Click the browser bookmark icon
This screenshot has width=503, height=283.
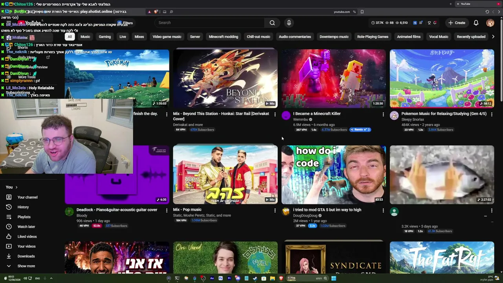362,12
